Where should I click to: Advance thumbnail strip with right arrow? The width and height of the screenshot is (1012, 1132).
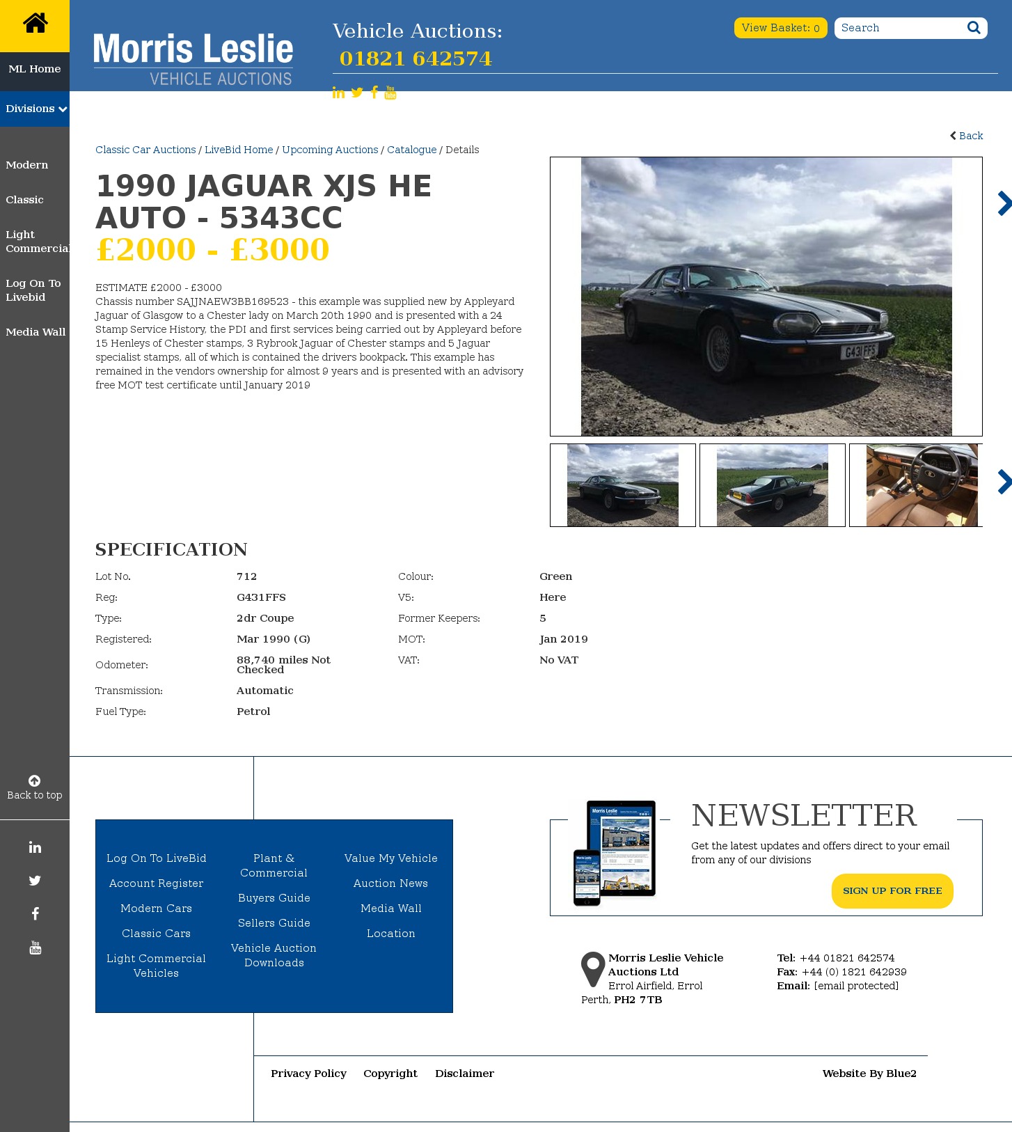coord(1004,482)
